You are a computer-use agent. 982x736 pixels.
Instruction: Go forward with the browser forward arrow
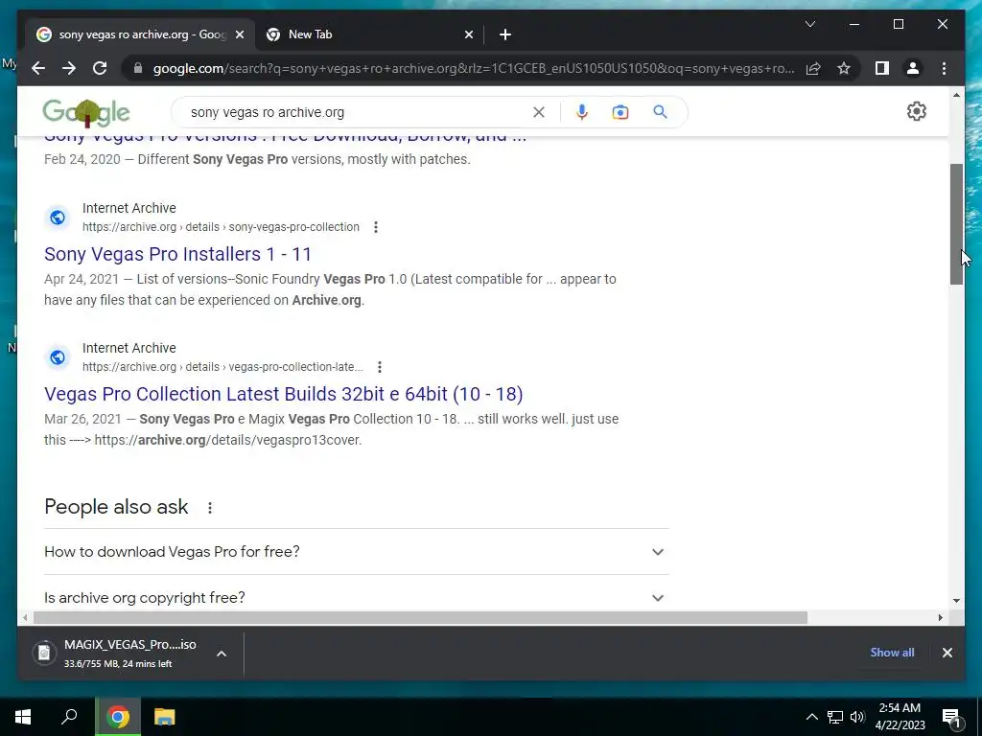click(x=69, y=68)
